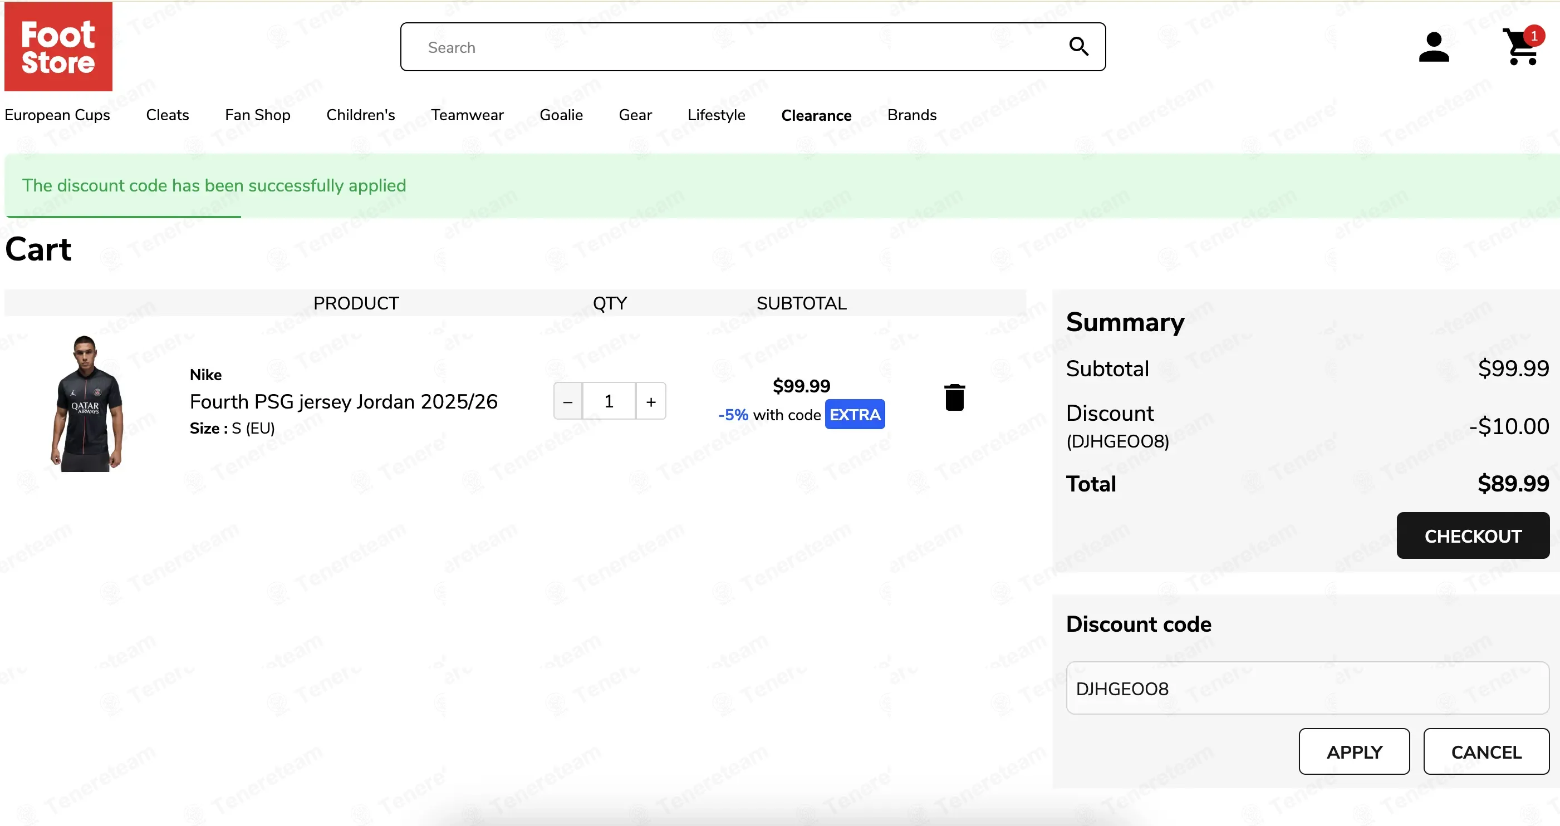1560x826 pixels.
Task: Click the QTY column header
Action: pos(610,303)
